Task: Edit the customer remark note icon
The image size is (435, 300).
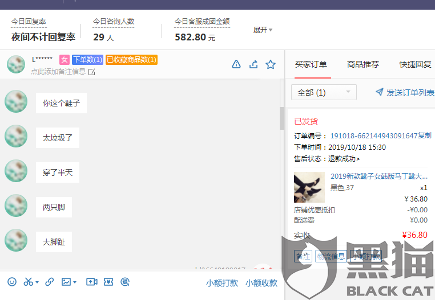Action: (x=91, y=72)
